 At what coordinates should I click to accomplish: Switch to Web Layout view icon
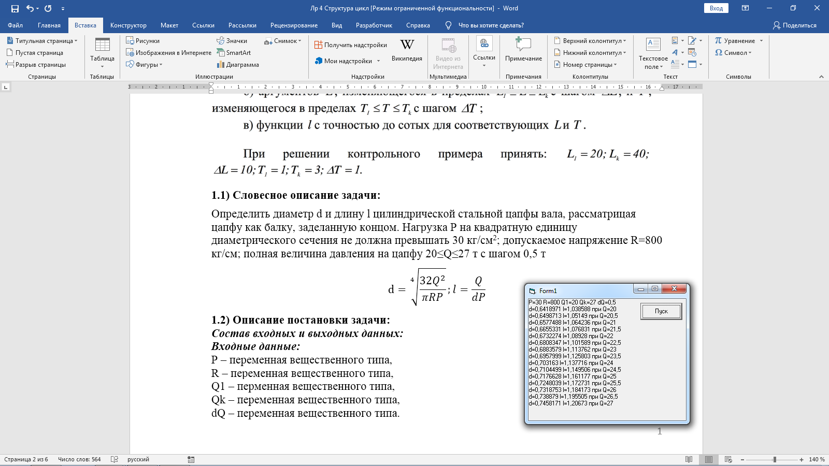pyautogui.click(x=728, y=459)
